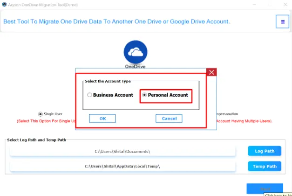Confirm account type with OK
The image size is (292, 196).
(x=102, y=119)
